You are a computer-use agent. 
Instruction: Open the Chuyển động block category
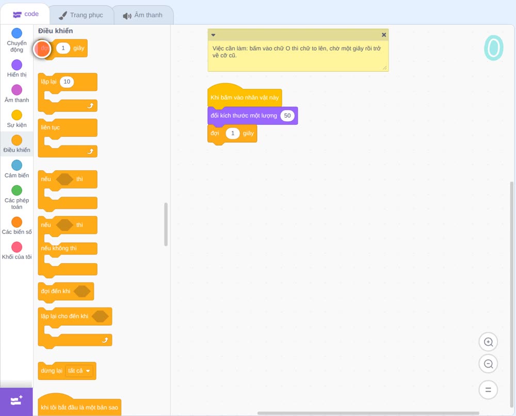tap(17, 40)
